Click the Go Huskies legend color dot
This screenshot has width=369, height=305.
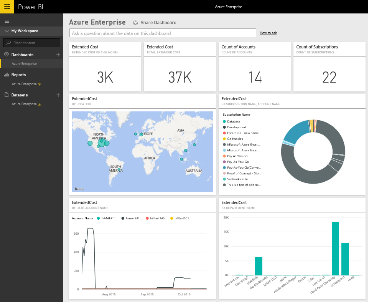224,139
